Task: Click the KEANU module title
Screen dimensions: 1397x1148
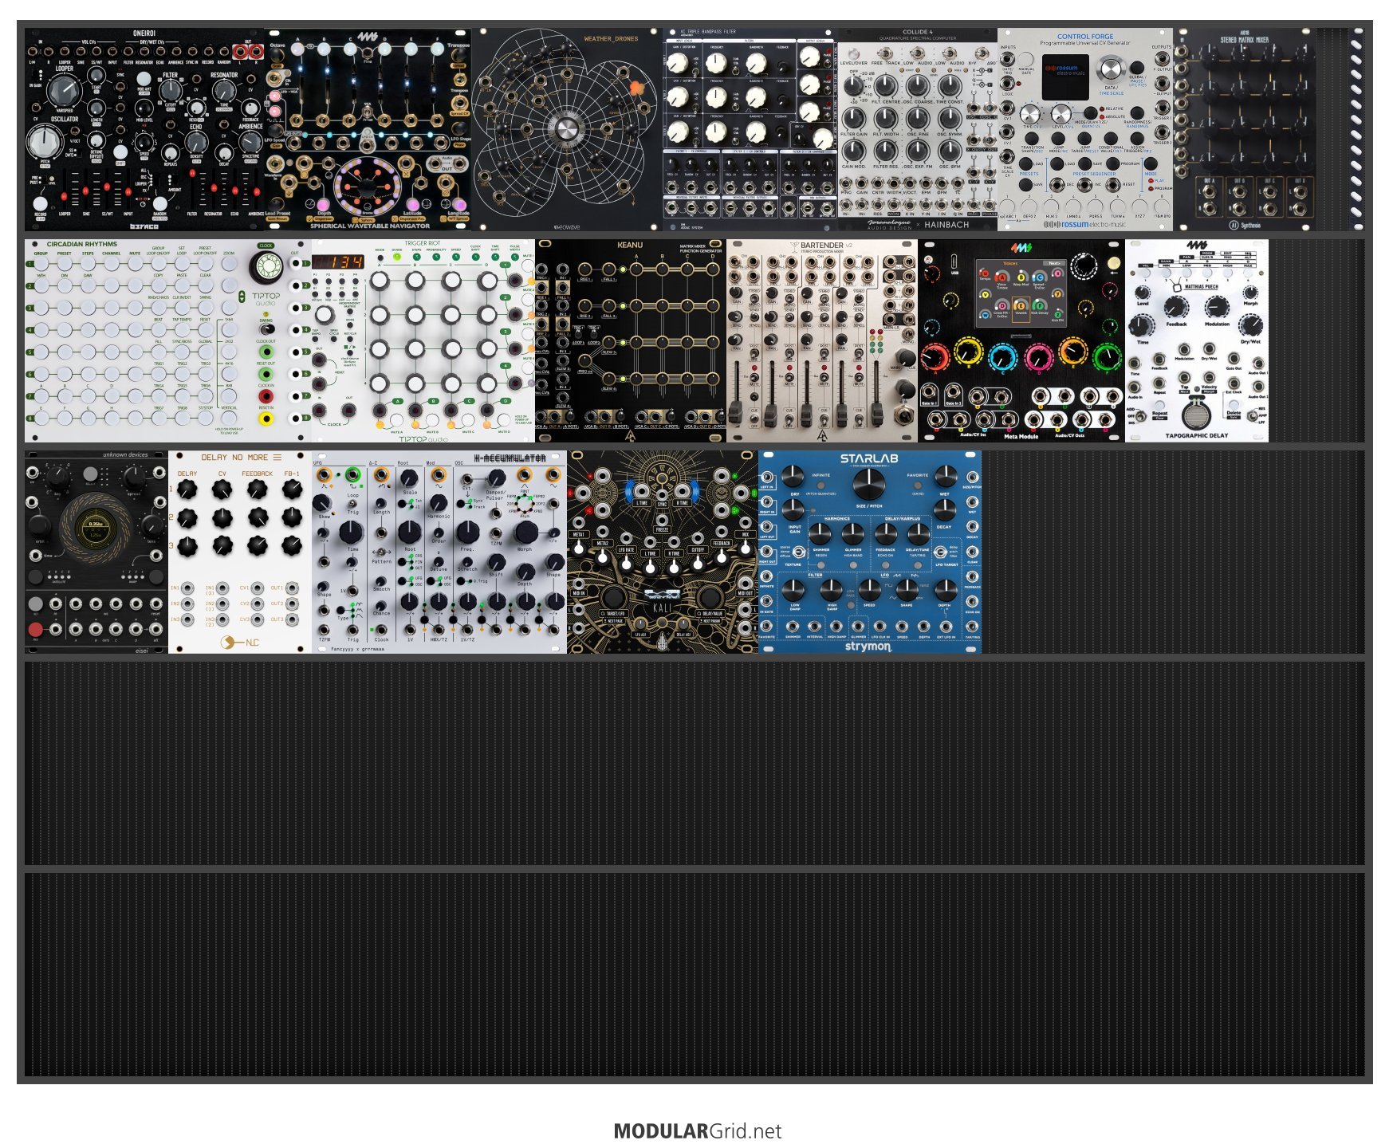Action: [630, 245]
